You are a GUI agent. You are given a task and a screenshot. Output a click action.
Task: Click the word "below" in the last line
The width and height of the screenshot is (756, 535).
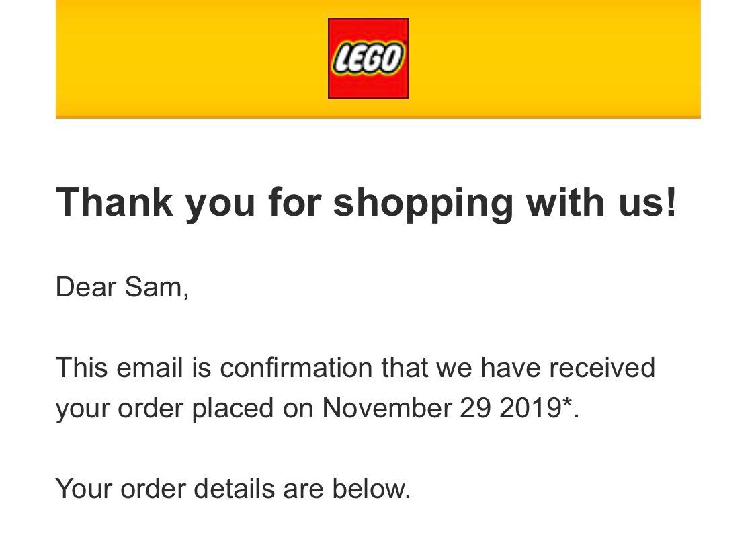point(369,489)
